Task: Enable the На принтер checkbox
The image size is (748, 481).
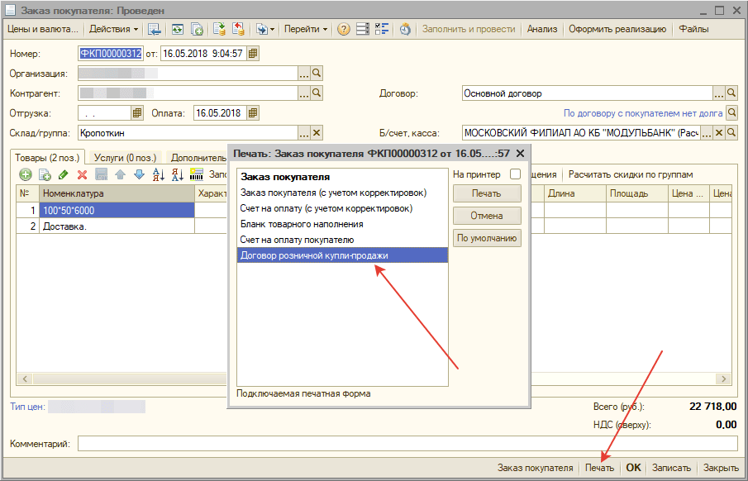Action: (516, 175)
